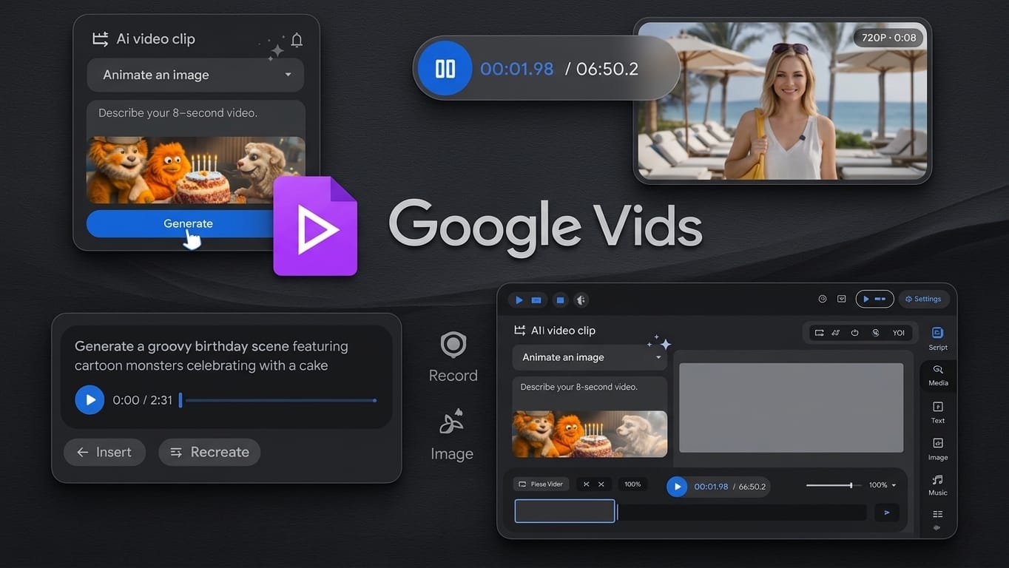Open the Image panel in the right sidebar
1009x568 pixels.
pos(937,448)
